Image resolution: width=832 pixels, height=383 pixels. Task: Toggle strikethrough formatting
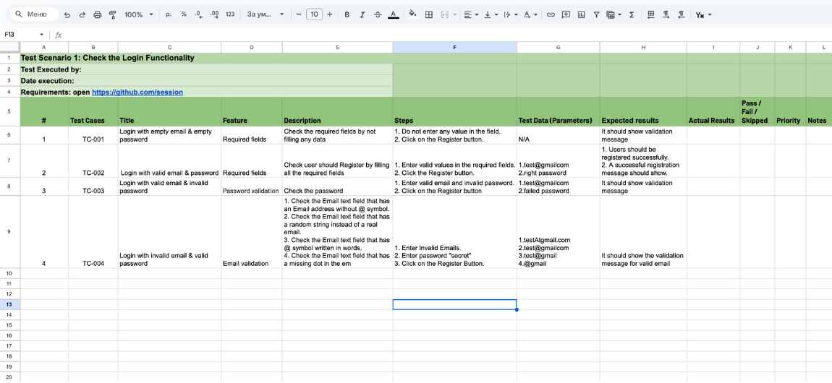[377, 15]
